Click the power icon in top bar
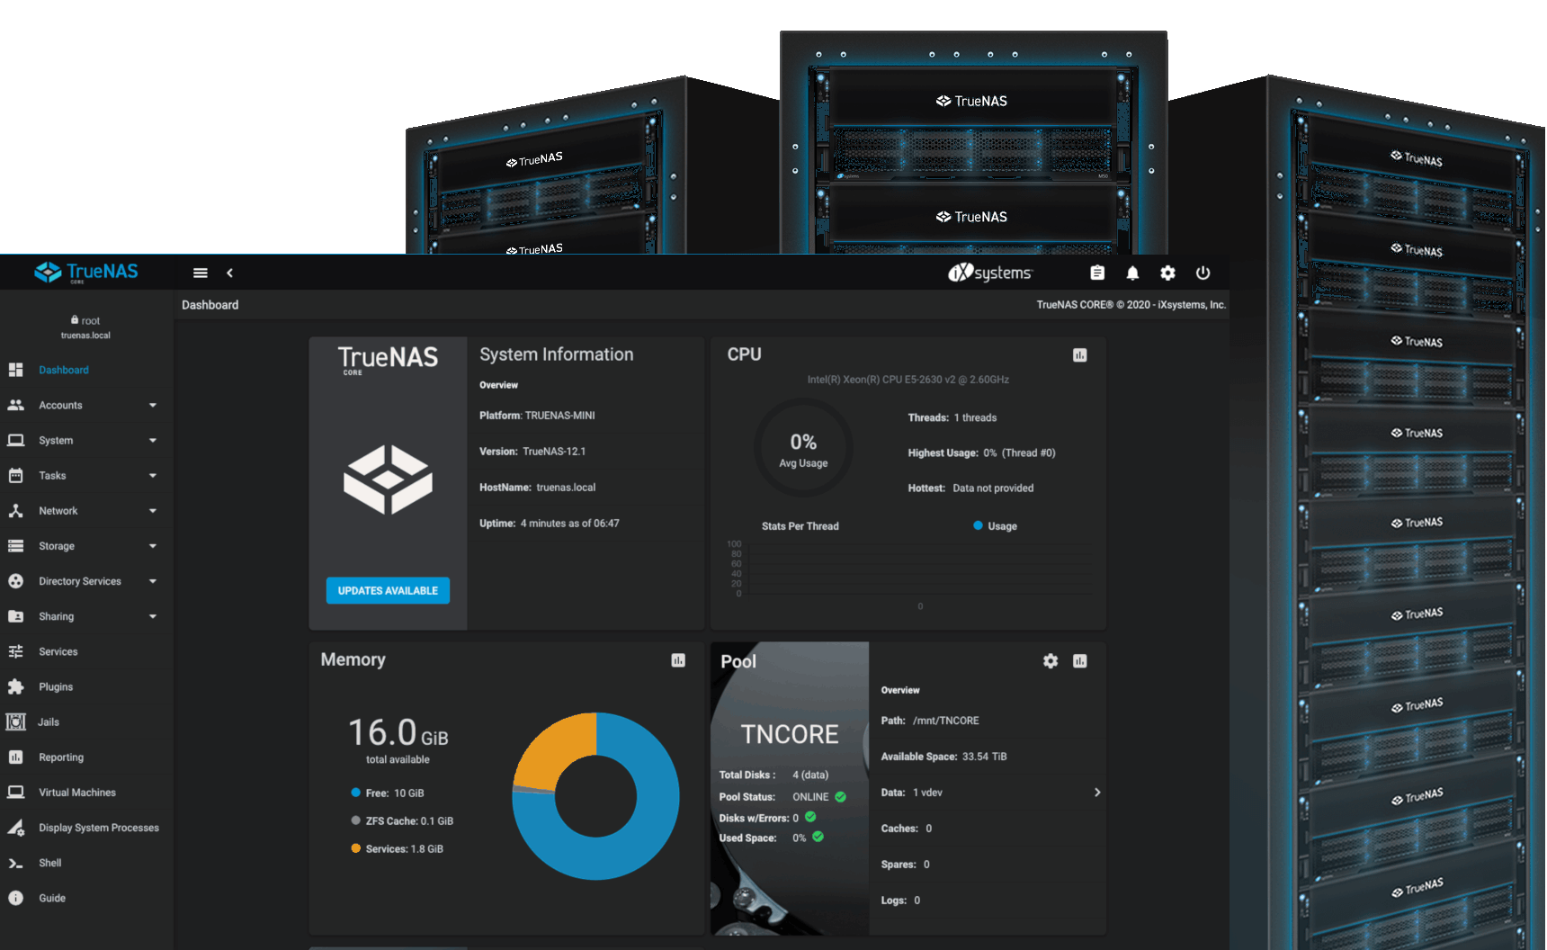Image resolution: width=1547 pixels, height=950 pixels. [x=1203, y=273]
